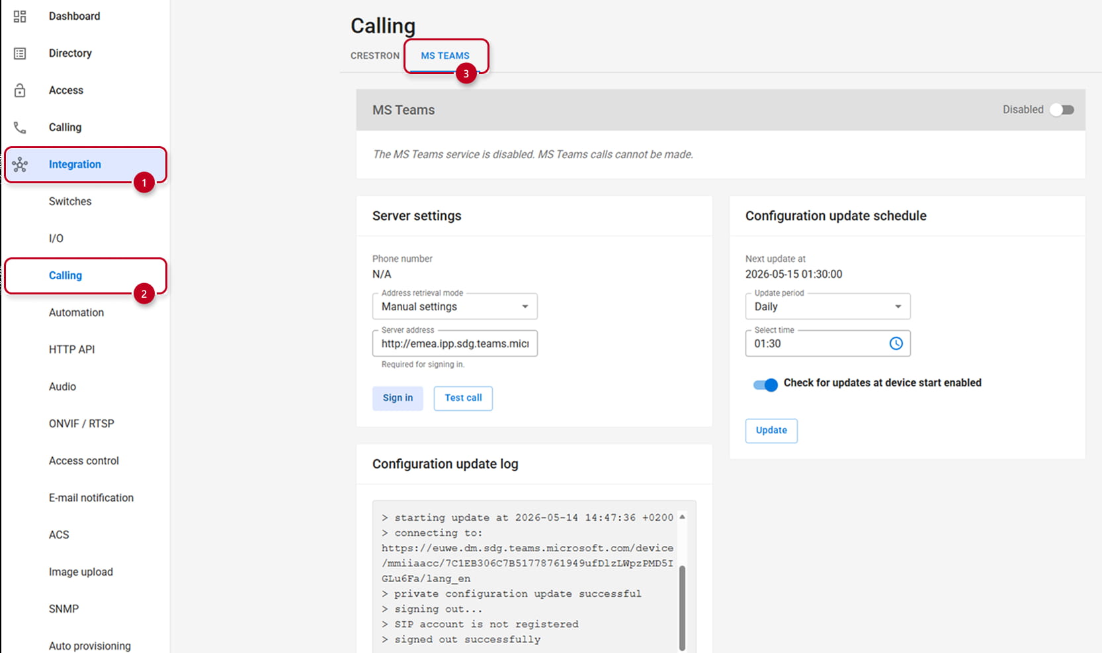The height and width of the screenshot is (653, 1102).
Task: Open the Dashboard grid icon
Action: 20,17
